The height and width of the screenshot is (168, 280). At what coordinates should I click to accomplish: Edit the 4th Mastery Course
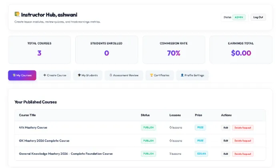226,128
